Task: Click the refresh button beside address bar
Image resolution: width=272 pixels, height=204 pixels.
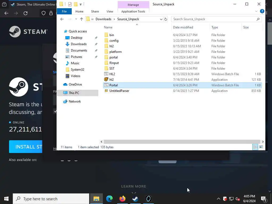Action: [166, 19]
